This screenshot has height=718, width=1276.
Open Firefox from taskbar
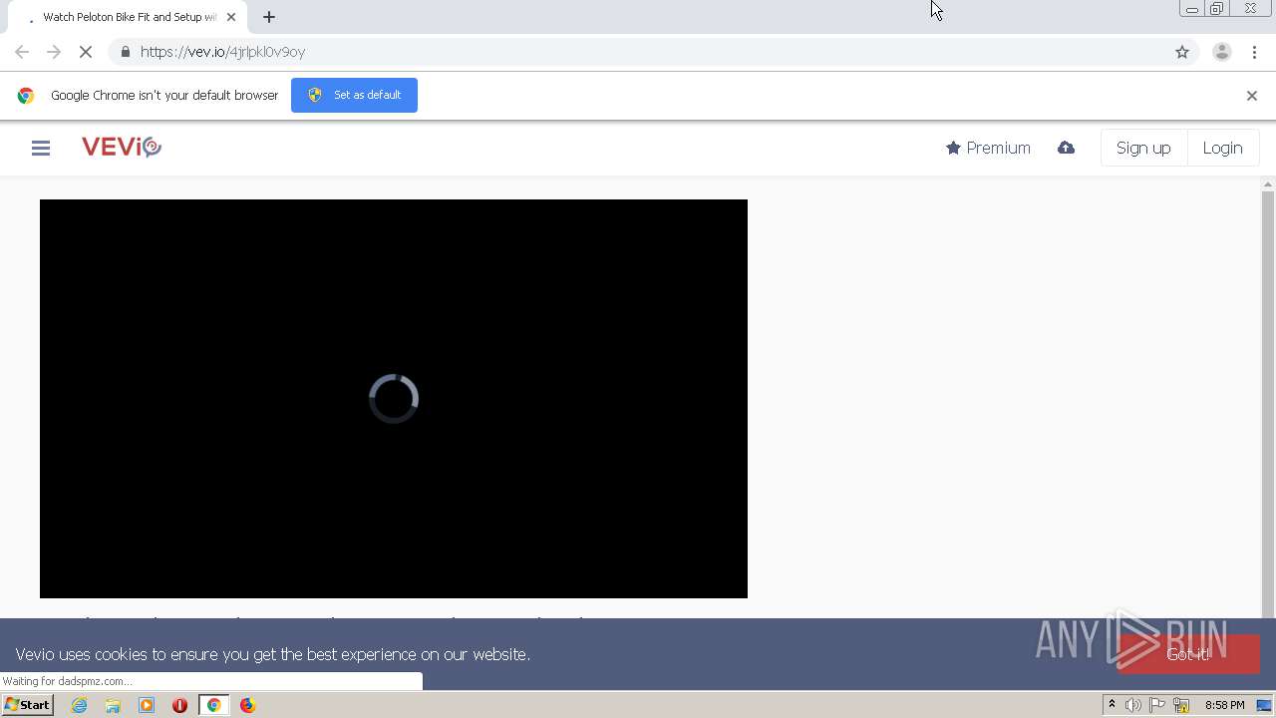(247, 705)
